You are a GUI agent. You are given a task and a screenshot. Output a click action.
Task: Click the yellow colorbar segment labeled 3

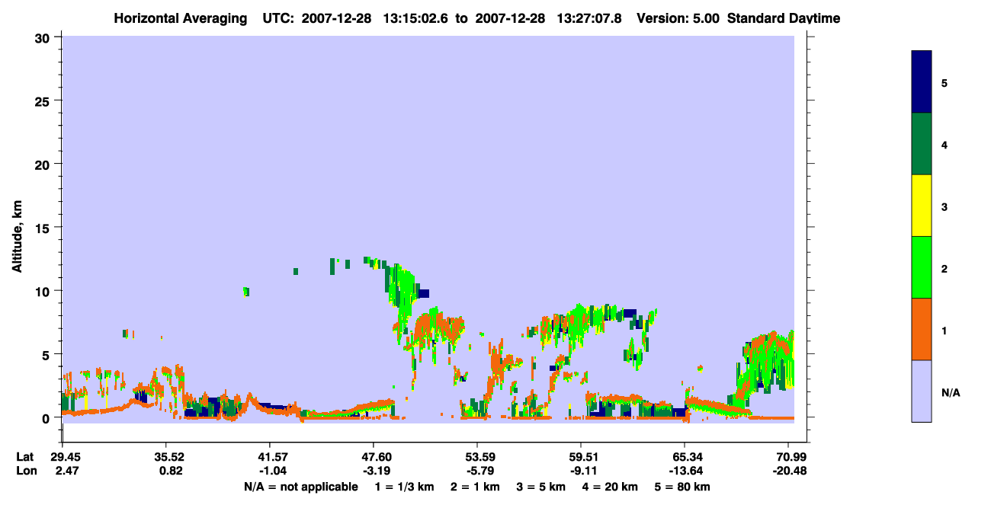click(x=922, y=206)
